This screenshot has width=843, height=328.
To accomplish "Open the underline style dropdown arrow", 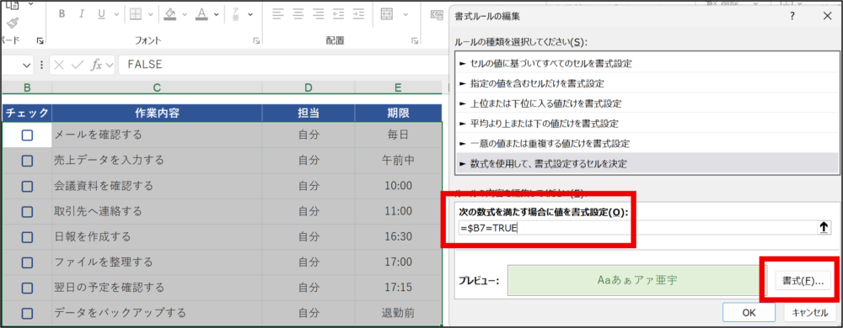I will tap(115, 14).
